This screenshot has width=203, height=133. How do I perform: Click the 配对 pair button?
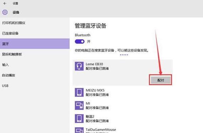point(161,80)
